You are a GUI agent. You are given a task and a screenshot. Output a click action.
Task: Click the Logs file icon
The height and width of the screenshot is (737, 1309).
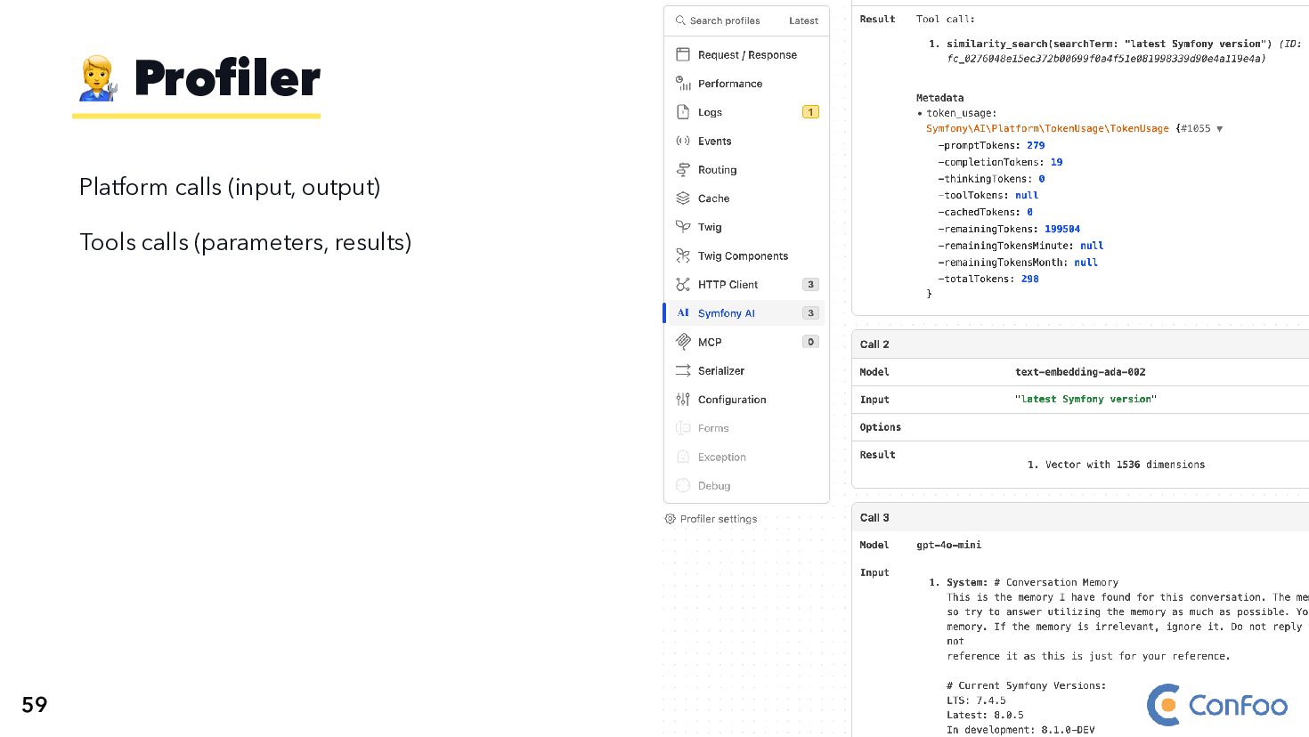683,112
